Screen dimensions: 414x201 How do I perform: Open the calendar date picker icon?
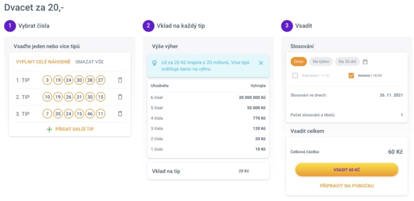[x=365, y=62]
